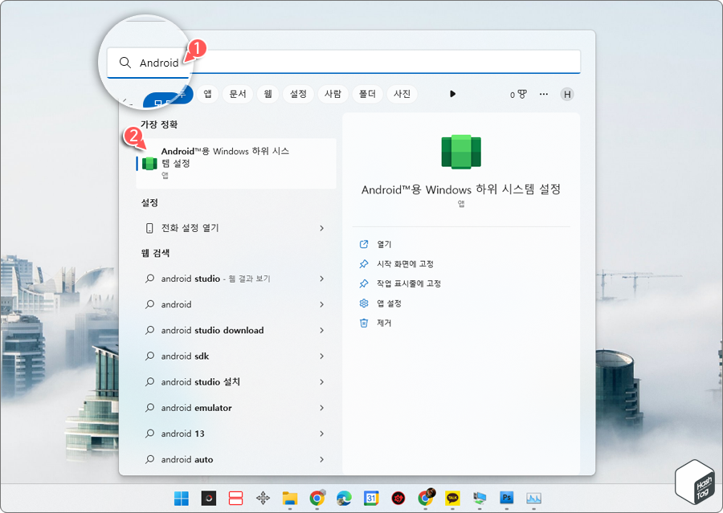Click the arrow to reveal more filter tabs
Viewport: 723px width, 513px height.
pos(451,94)
